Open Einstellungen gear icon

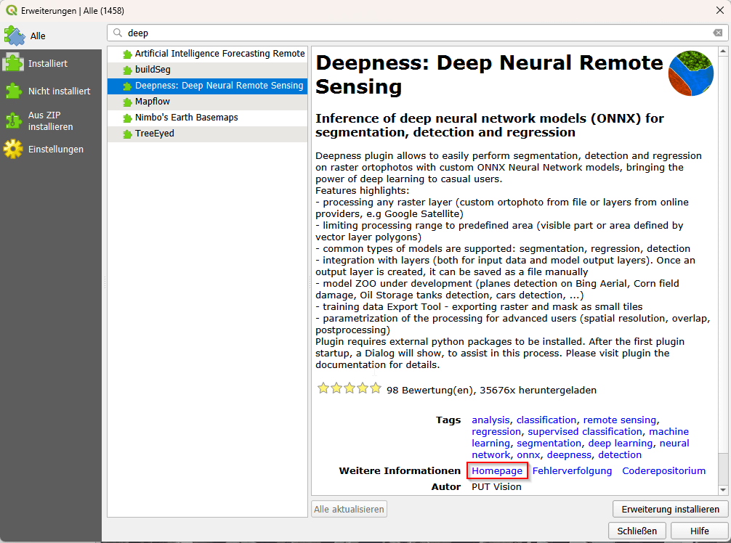click(x=13, y=149)
